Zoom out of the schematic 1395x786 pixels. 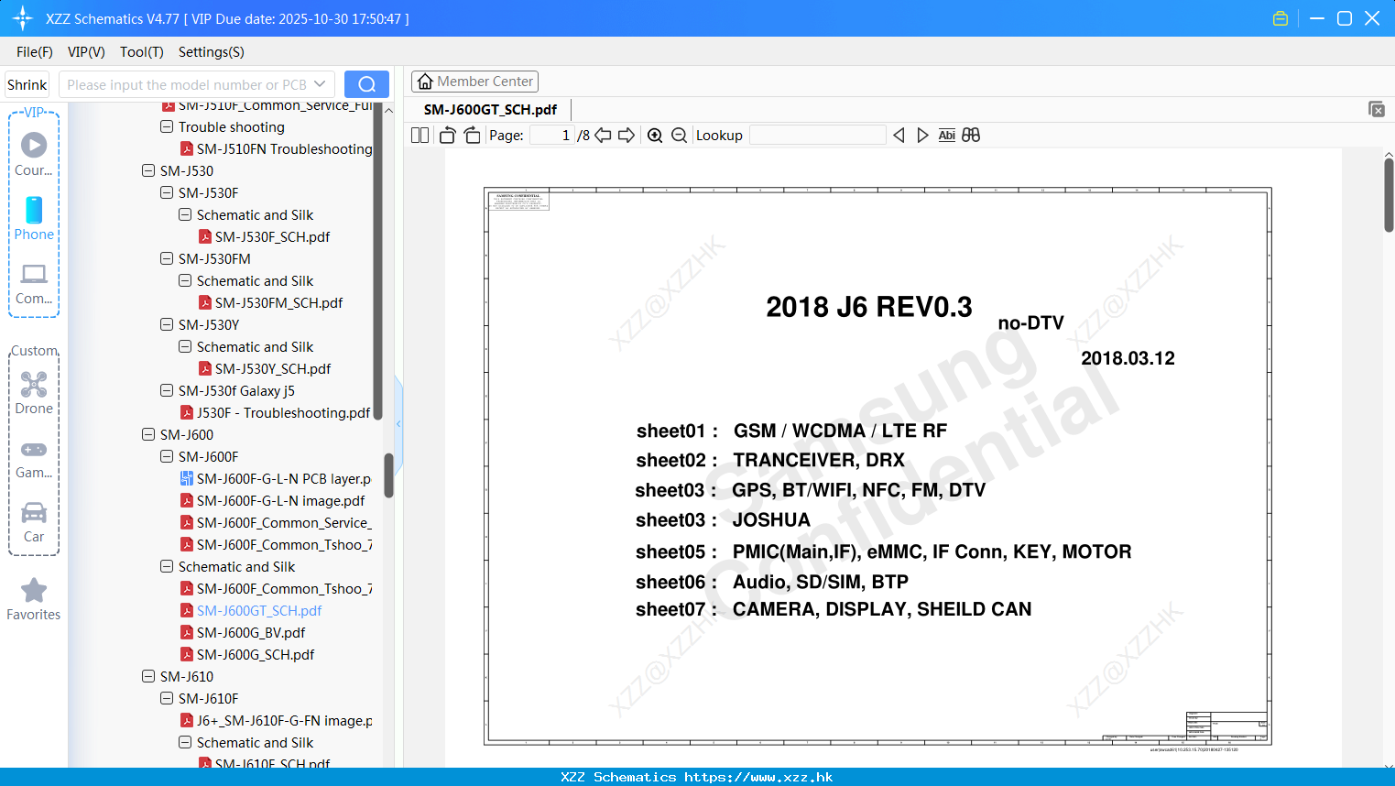pyautogui.click(x=679, y=136)
